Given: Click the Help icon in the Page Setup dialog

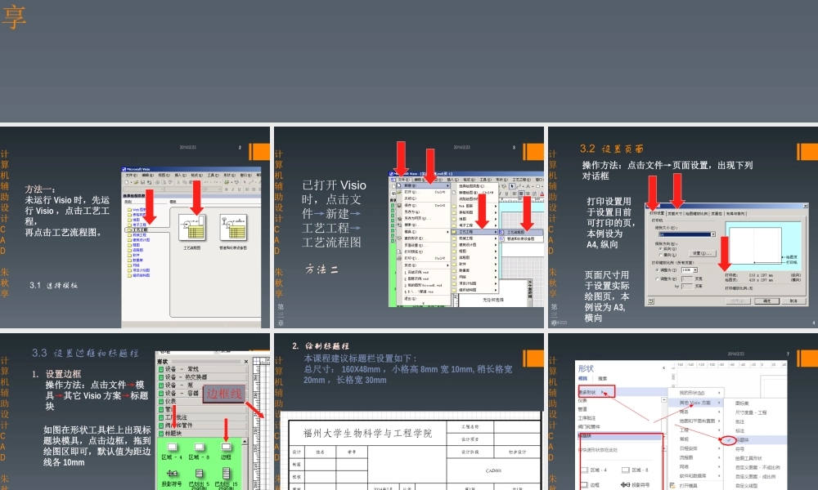Looking at the screenshot, I should 650,300.
